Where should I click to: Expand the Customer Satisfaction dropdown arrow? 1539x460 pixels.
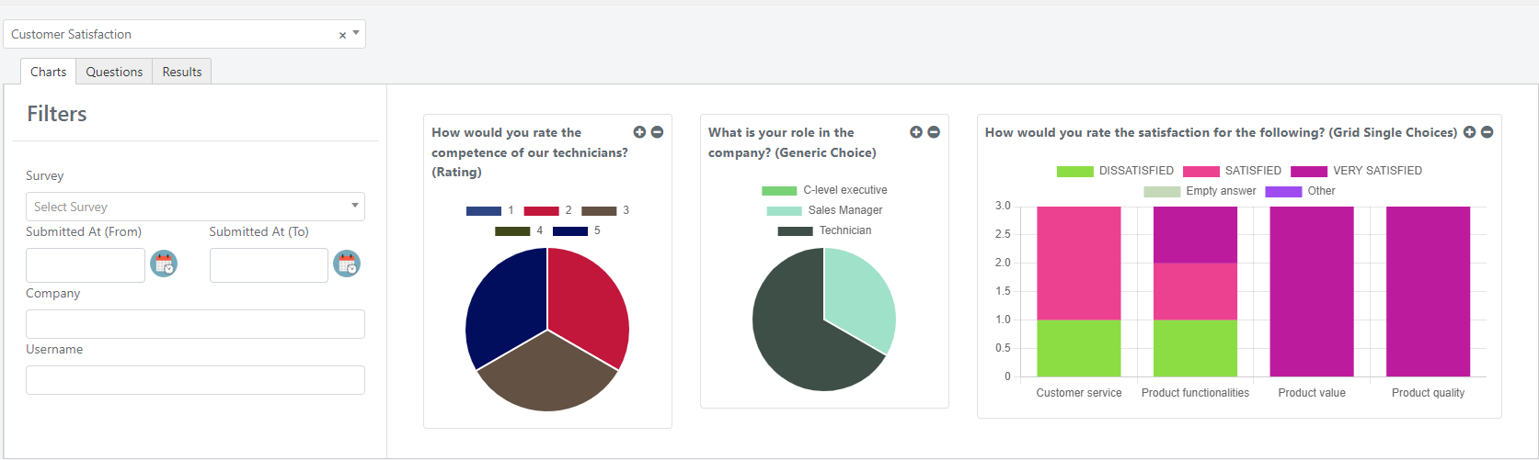coord(356,33)
